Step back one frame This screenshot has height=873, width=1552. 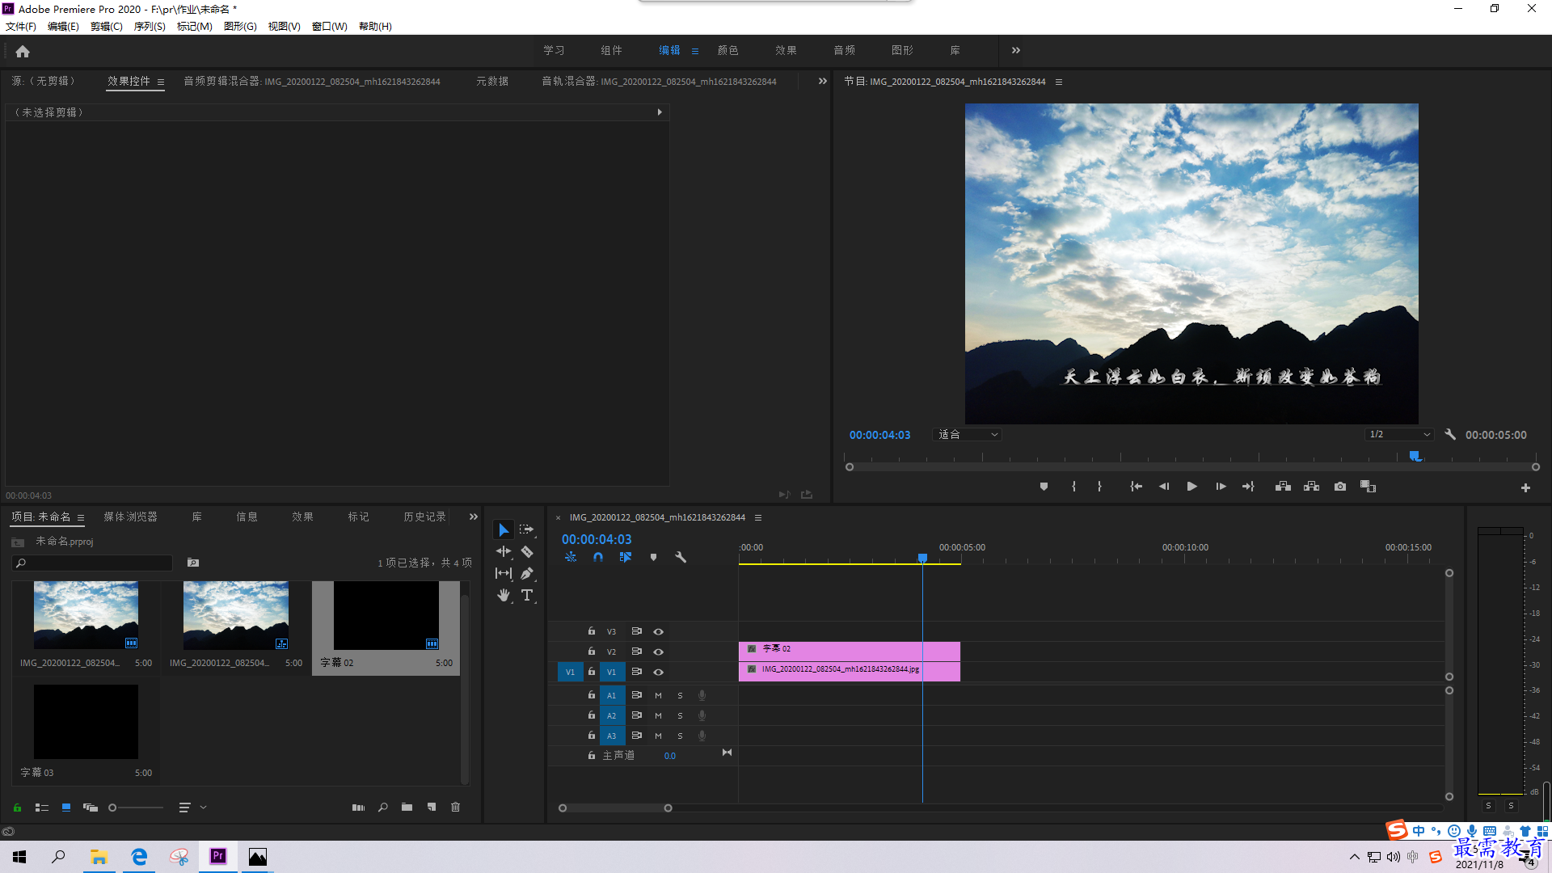tap(1164, 487)
